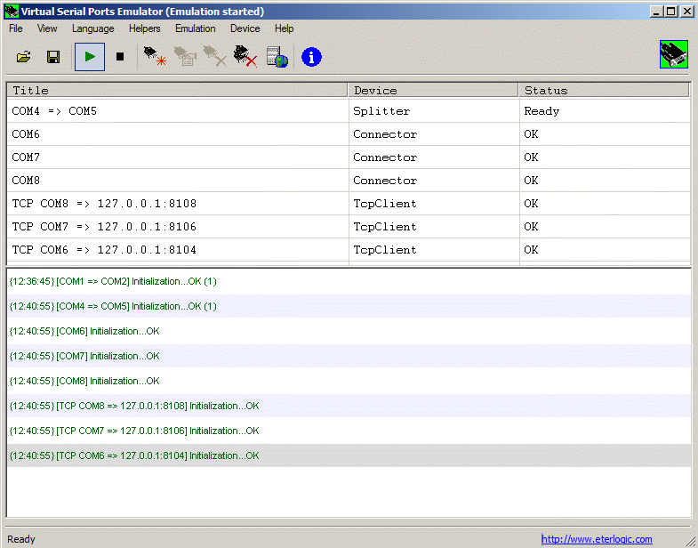Open the blue About info icon
Viewport: 698px width, 548px height.
click(311, 58)
